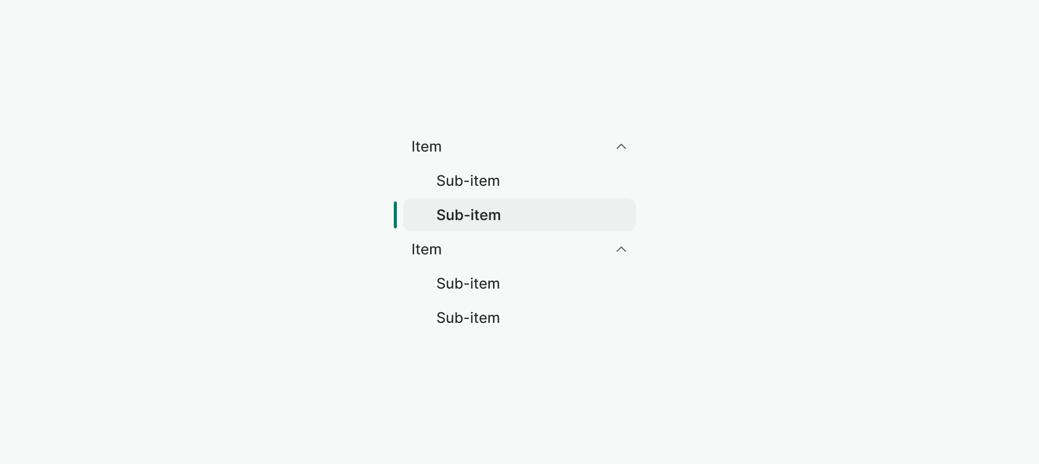Image resolution: width=1039 pixels, height=464 pixels.
Task: Click the chevron icon on the lower Item row
Action: click(621, 250)
